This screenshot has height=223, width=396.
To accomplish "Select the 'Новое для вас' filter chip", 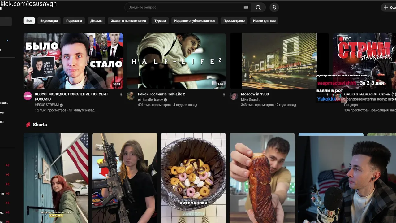I will [x=264, y=21].
